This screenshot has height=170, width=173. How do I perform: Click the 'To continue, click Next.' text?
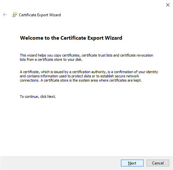(38, 97)
